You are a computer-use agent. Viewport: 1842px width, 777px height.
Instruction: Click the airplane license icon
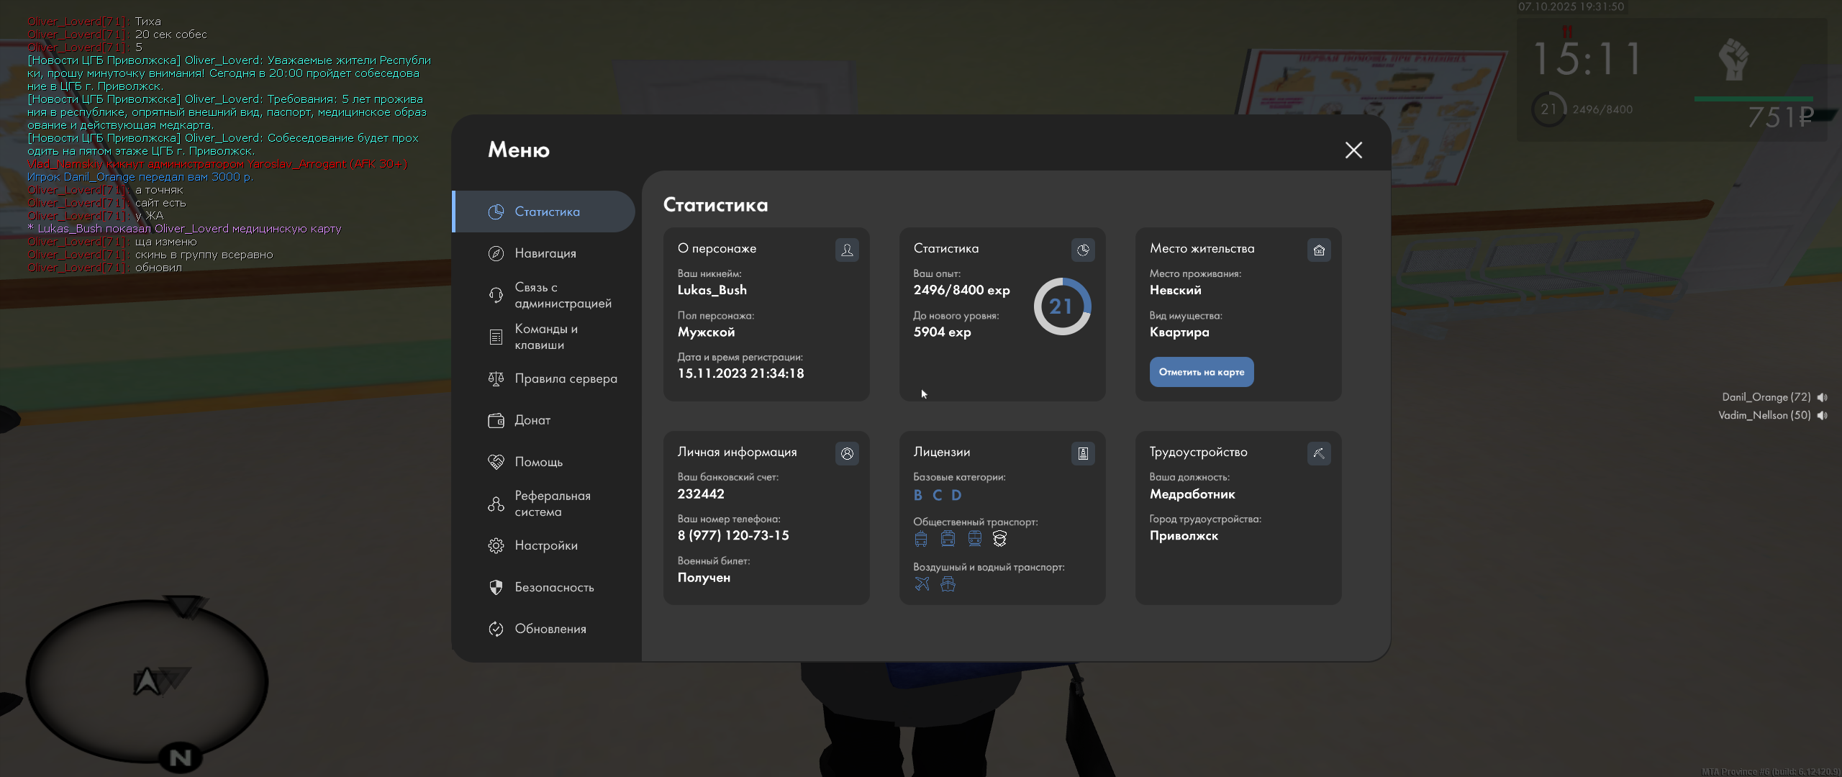coord(922,584)
